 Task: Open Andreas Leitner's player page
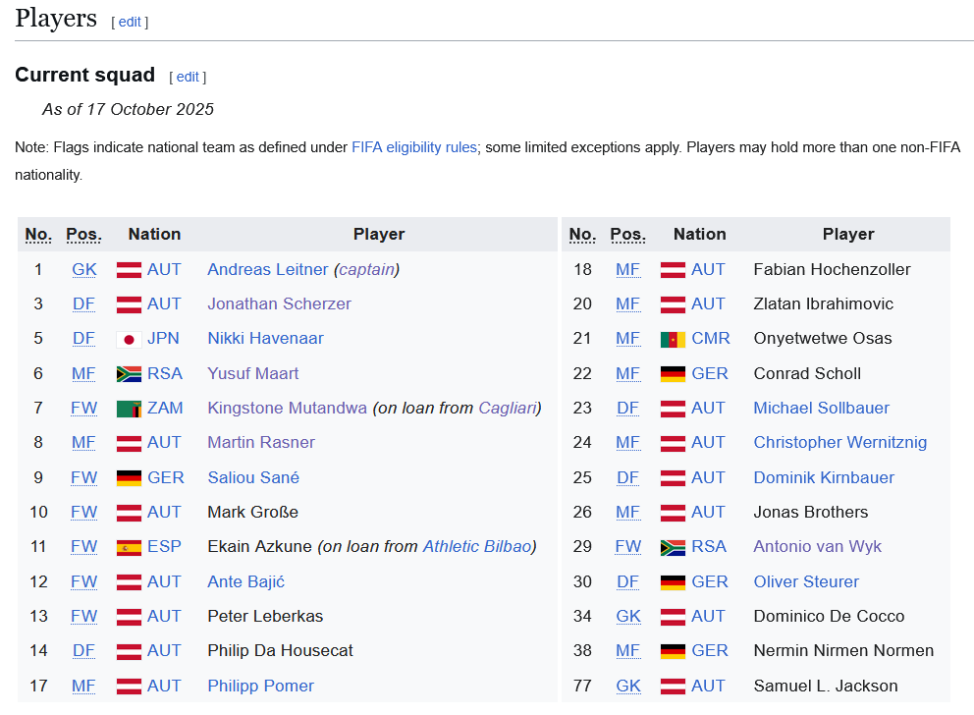(x=267, y=269)
